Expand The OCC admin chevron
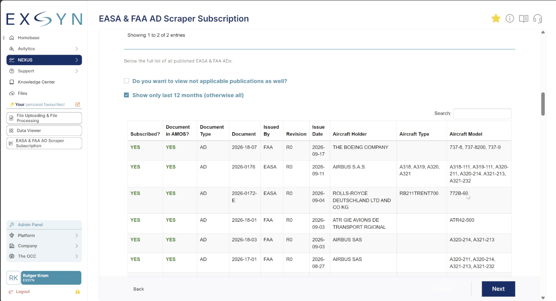The height and width of the screenshot is (301, 556). click(x=76, y=256)
